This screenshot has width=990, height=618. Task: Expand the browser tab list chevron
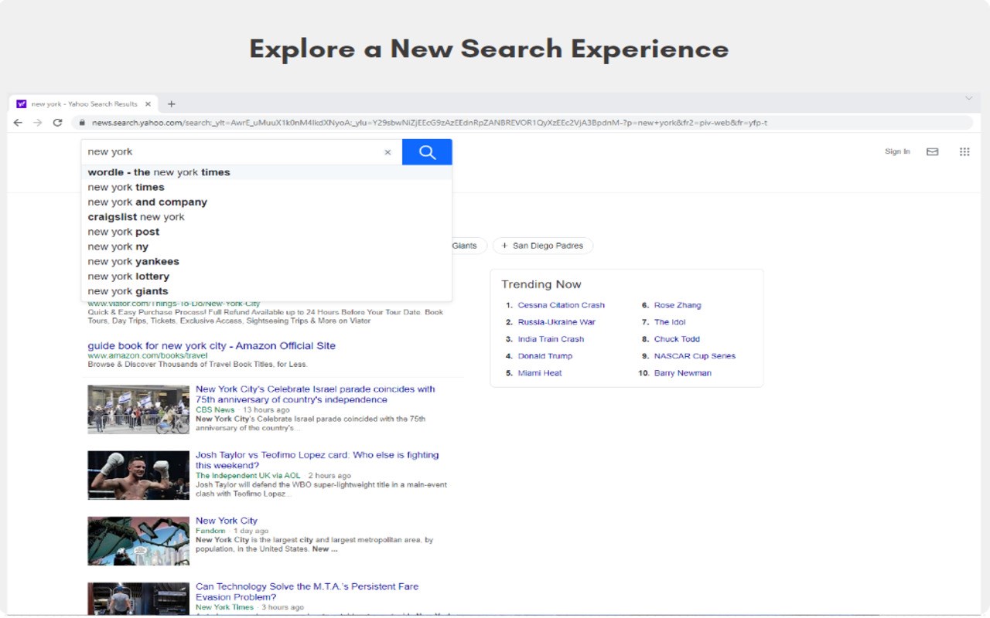point(968,99)
